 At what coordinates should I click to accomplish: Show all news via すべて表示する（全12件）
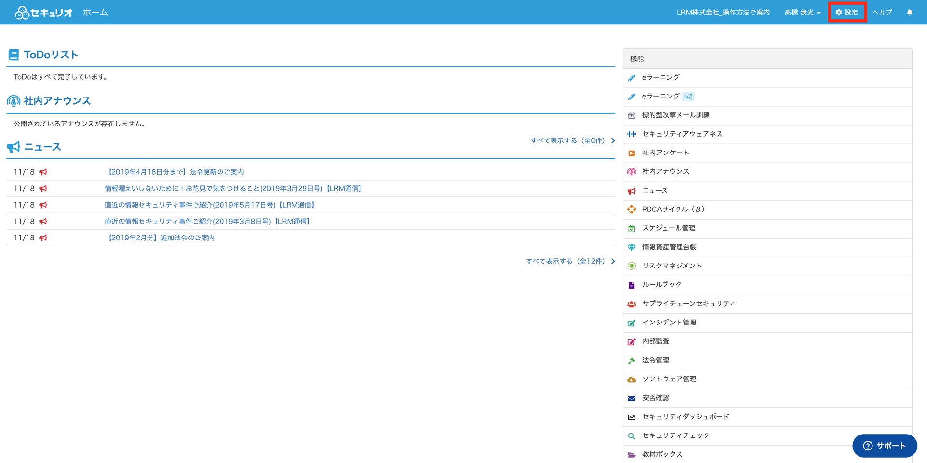[x=570, y=261]
